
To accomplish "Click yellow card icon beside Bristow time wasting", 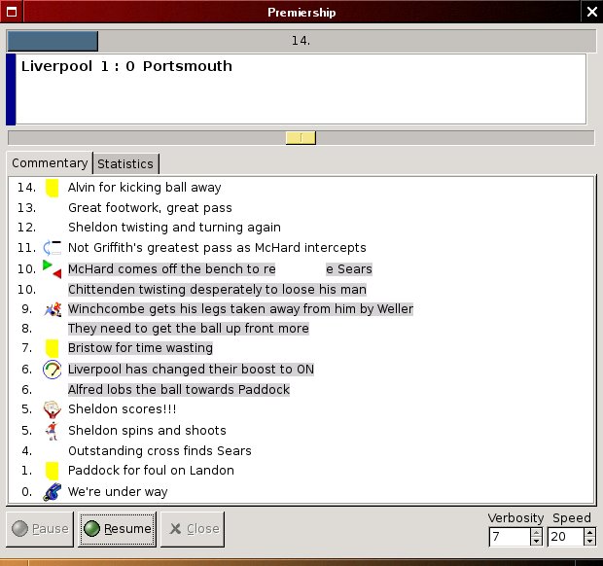I will (52, 348).
